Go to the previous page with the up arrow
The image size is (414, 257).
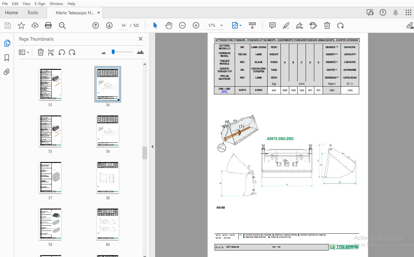point(96,25)
